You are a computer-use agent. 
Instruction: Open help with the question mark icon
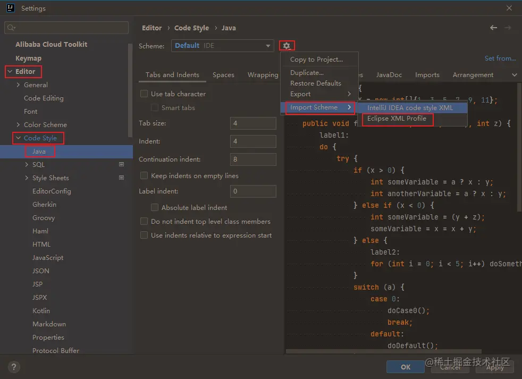(x=14, y=367)
